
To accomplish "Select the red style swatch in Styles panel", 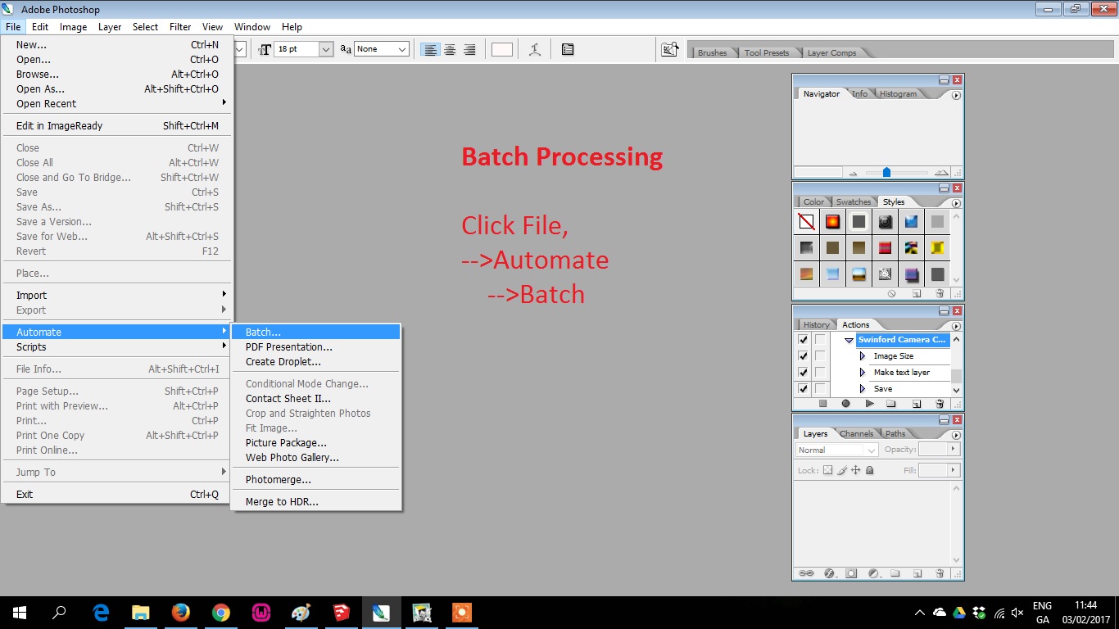I will (x=832, y=221).
